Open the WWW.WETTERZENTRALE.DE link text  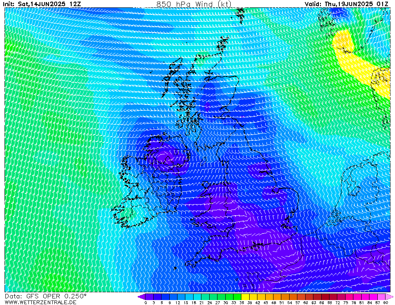(x=40, y=302)
